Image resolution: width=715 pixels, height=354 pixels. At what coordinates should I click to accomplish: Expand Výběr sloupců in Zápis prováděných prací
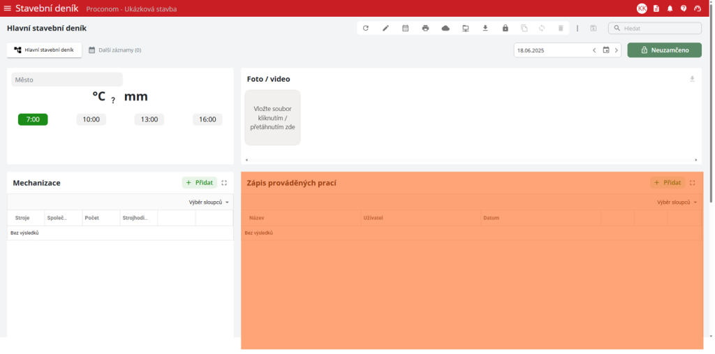tap(677, 202)
